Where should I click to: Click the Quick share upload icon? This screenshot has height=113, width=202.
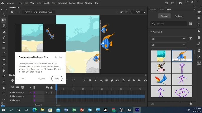(166, 3)
